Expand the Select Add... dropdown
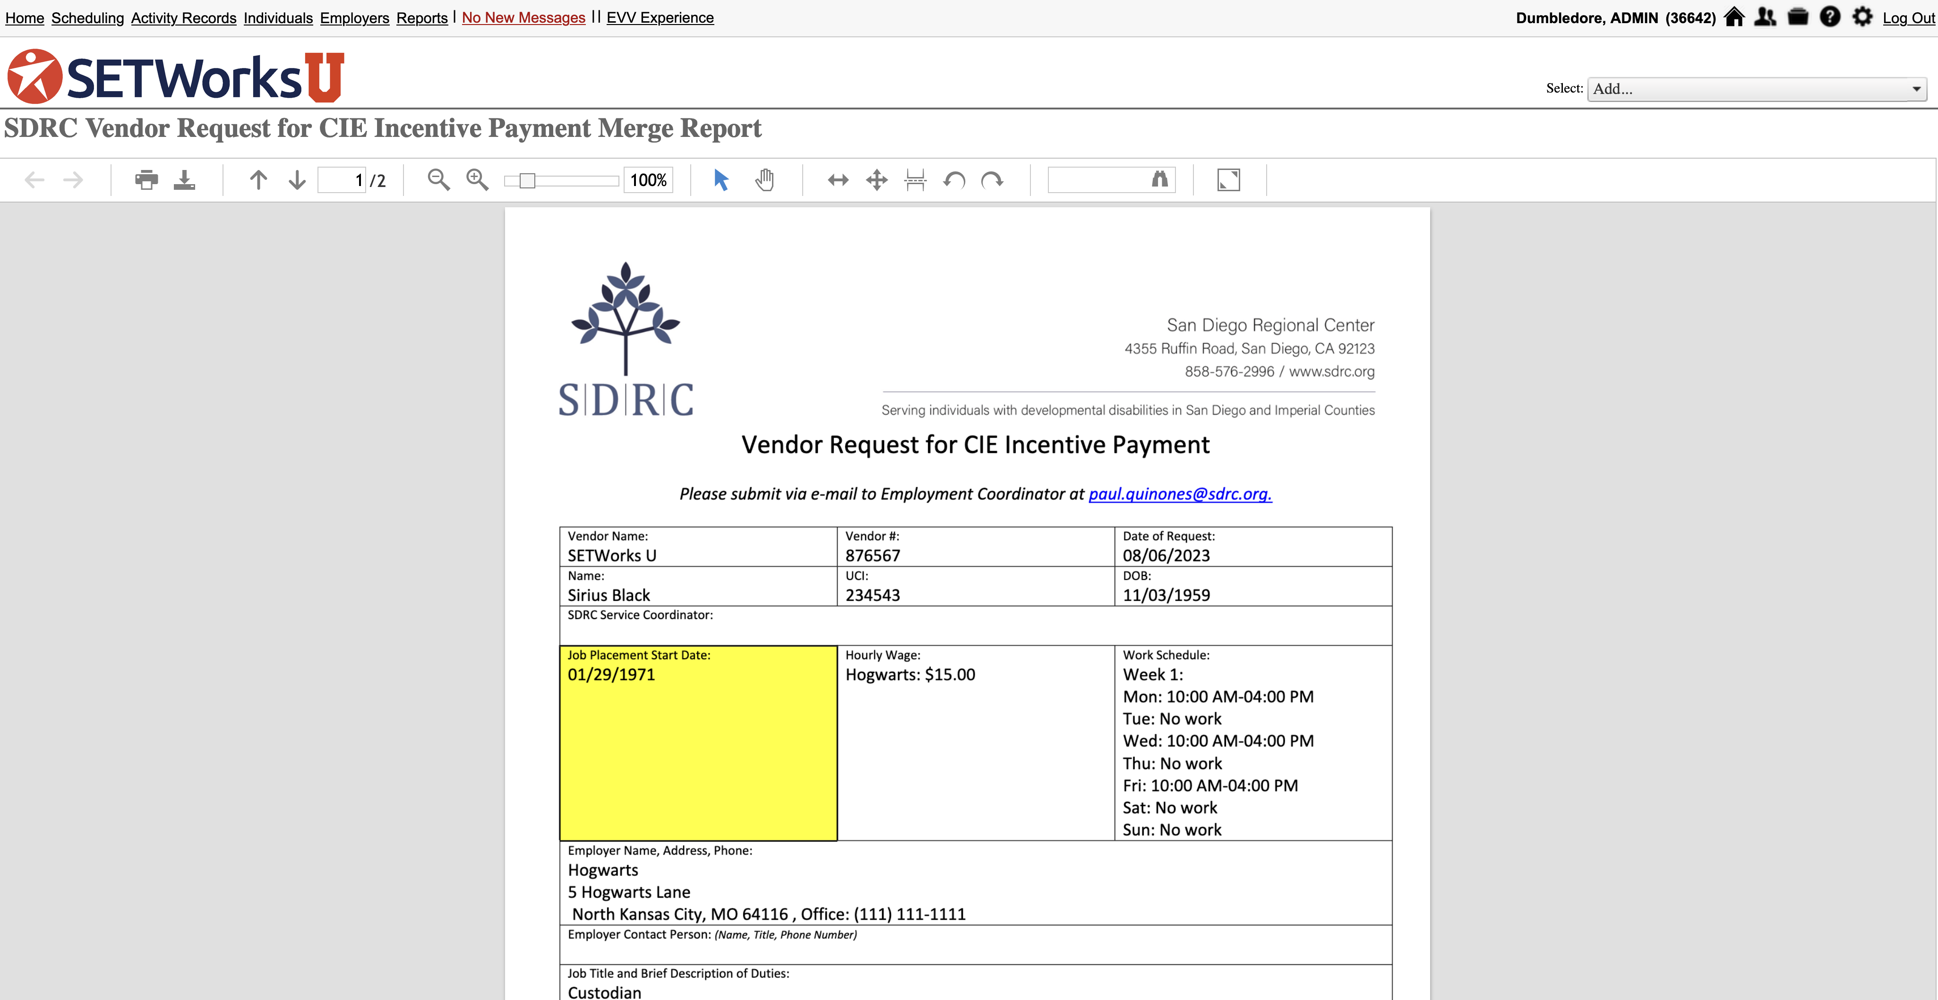The height and width of the screenshot is (1000, 1938). click(1757, 89)
